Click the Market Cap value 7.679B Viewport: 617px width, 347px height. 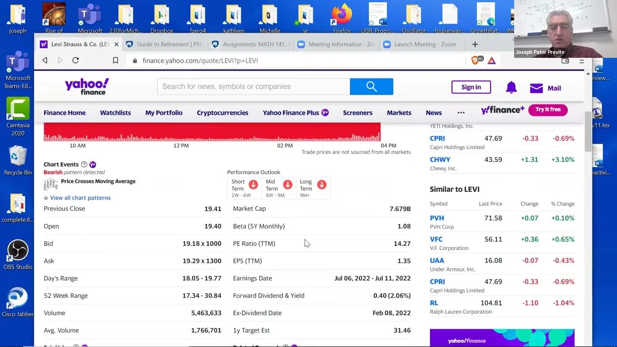tap(400, 209)
